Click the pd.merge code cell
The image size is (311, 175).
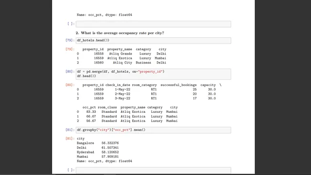(153, 74)
